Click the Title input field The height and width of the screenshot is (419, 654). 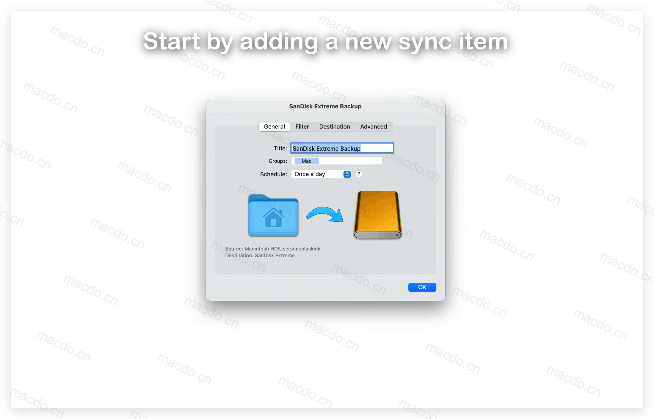(342, 148)
